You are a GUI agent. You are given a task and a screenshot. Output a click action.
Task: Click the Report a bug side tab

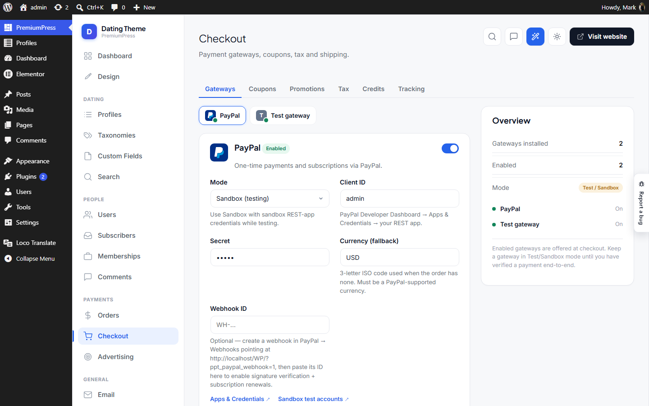click(641, 203)
